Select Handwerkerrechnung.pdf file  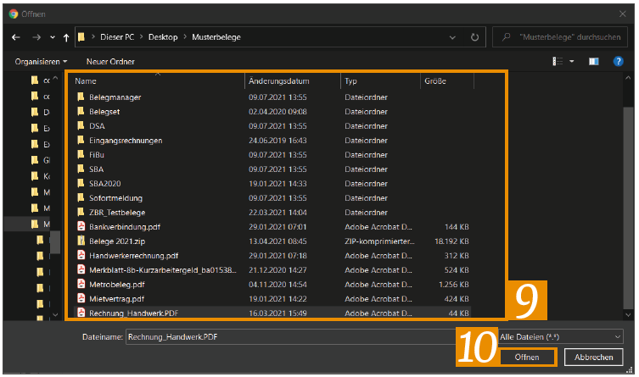(x=133, y=256)
